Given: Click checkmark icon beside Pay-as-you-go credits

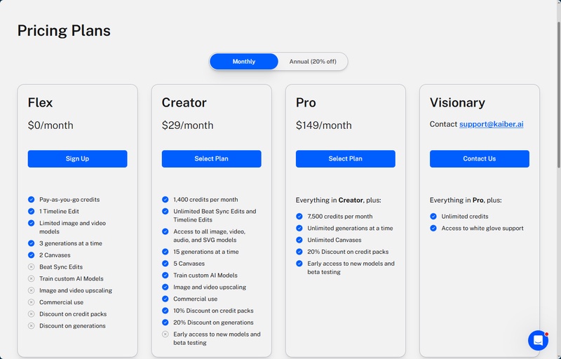Looking at the screenshot, I should coord(32,200).
